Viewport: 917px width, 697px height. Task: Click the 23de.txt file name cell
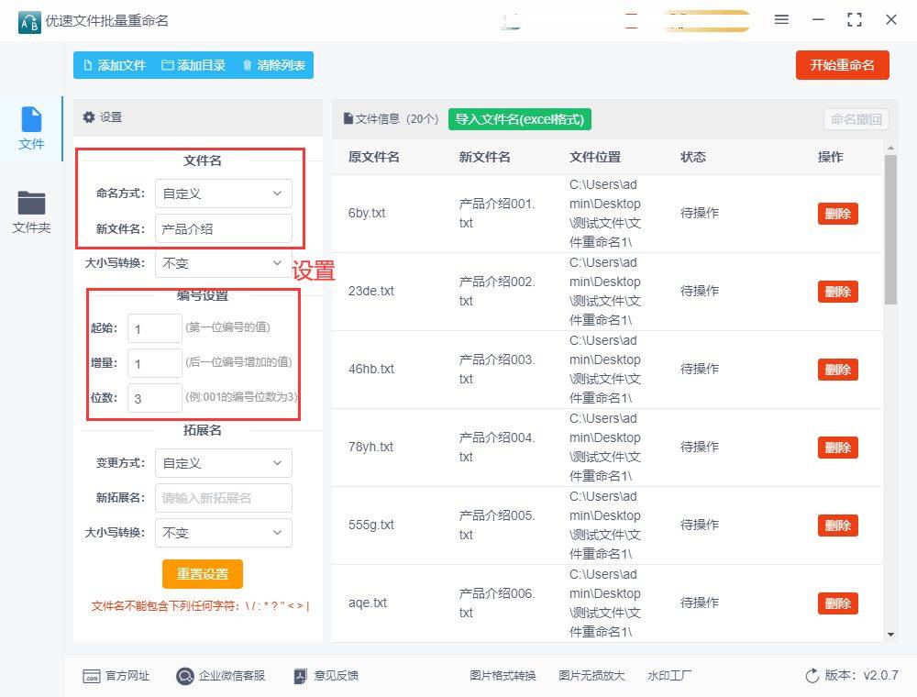pyautogui.click(x=370, y=291)
